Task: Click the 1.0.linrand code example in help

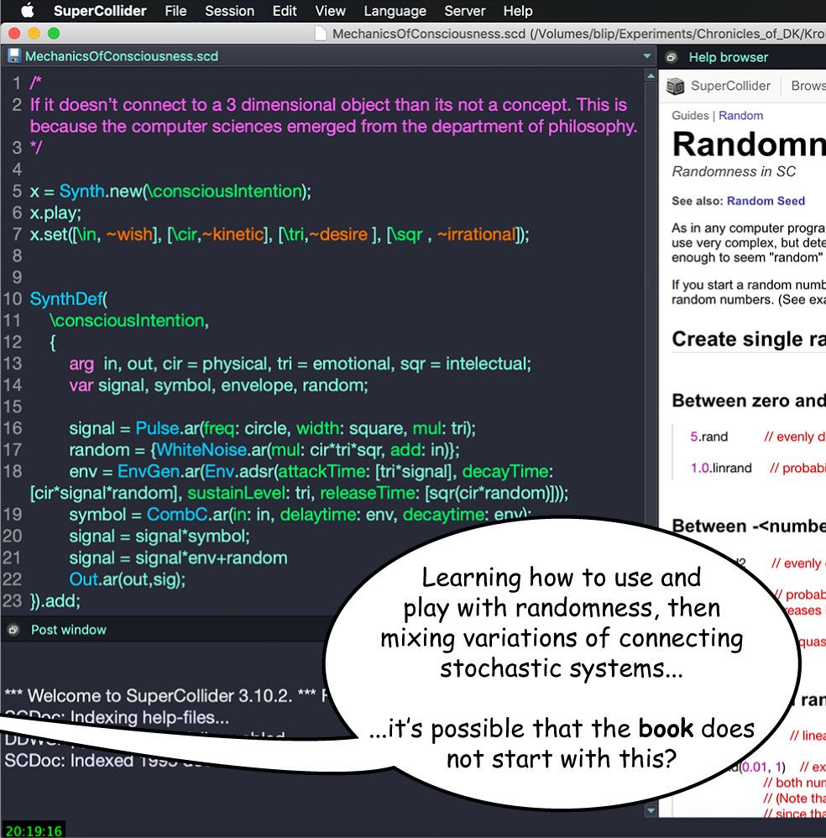Action: [721, 468]
